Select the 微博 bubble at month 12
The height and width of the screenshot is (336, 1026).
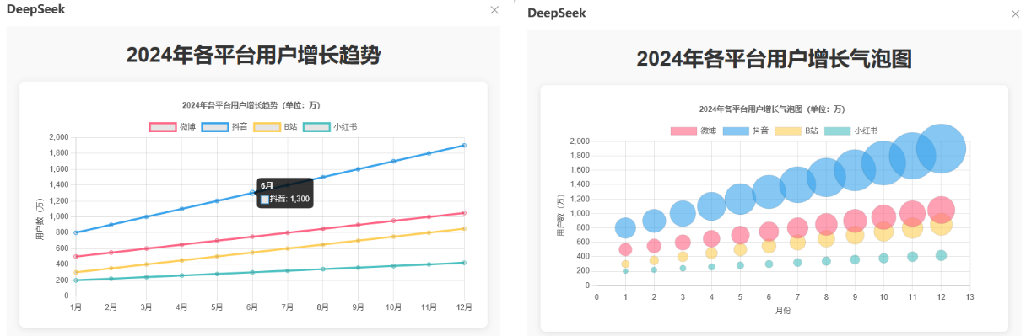point(941,210)
